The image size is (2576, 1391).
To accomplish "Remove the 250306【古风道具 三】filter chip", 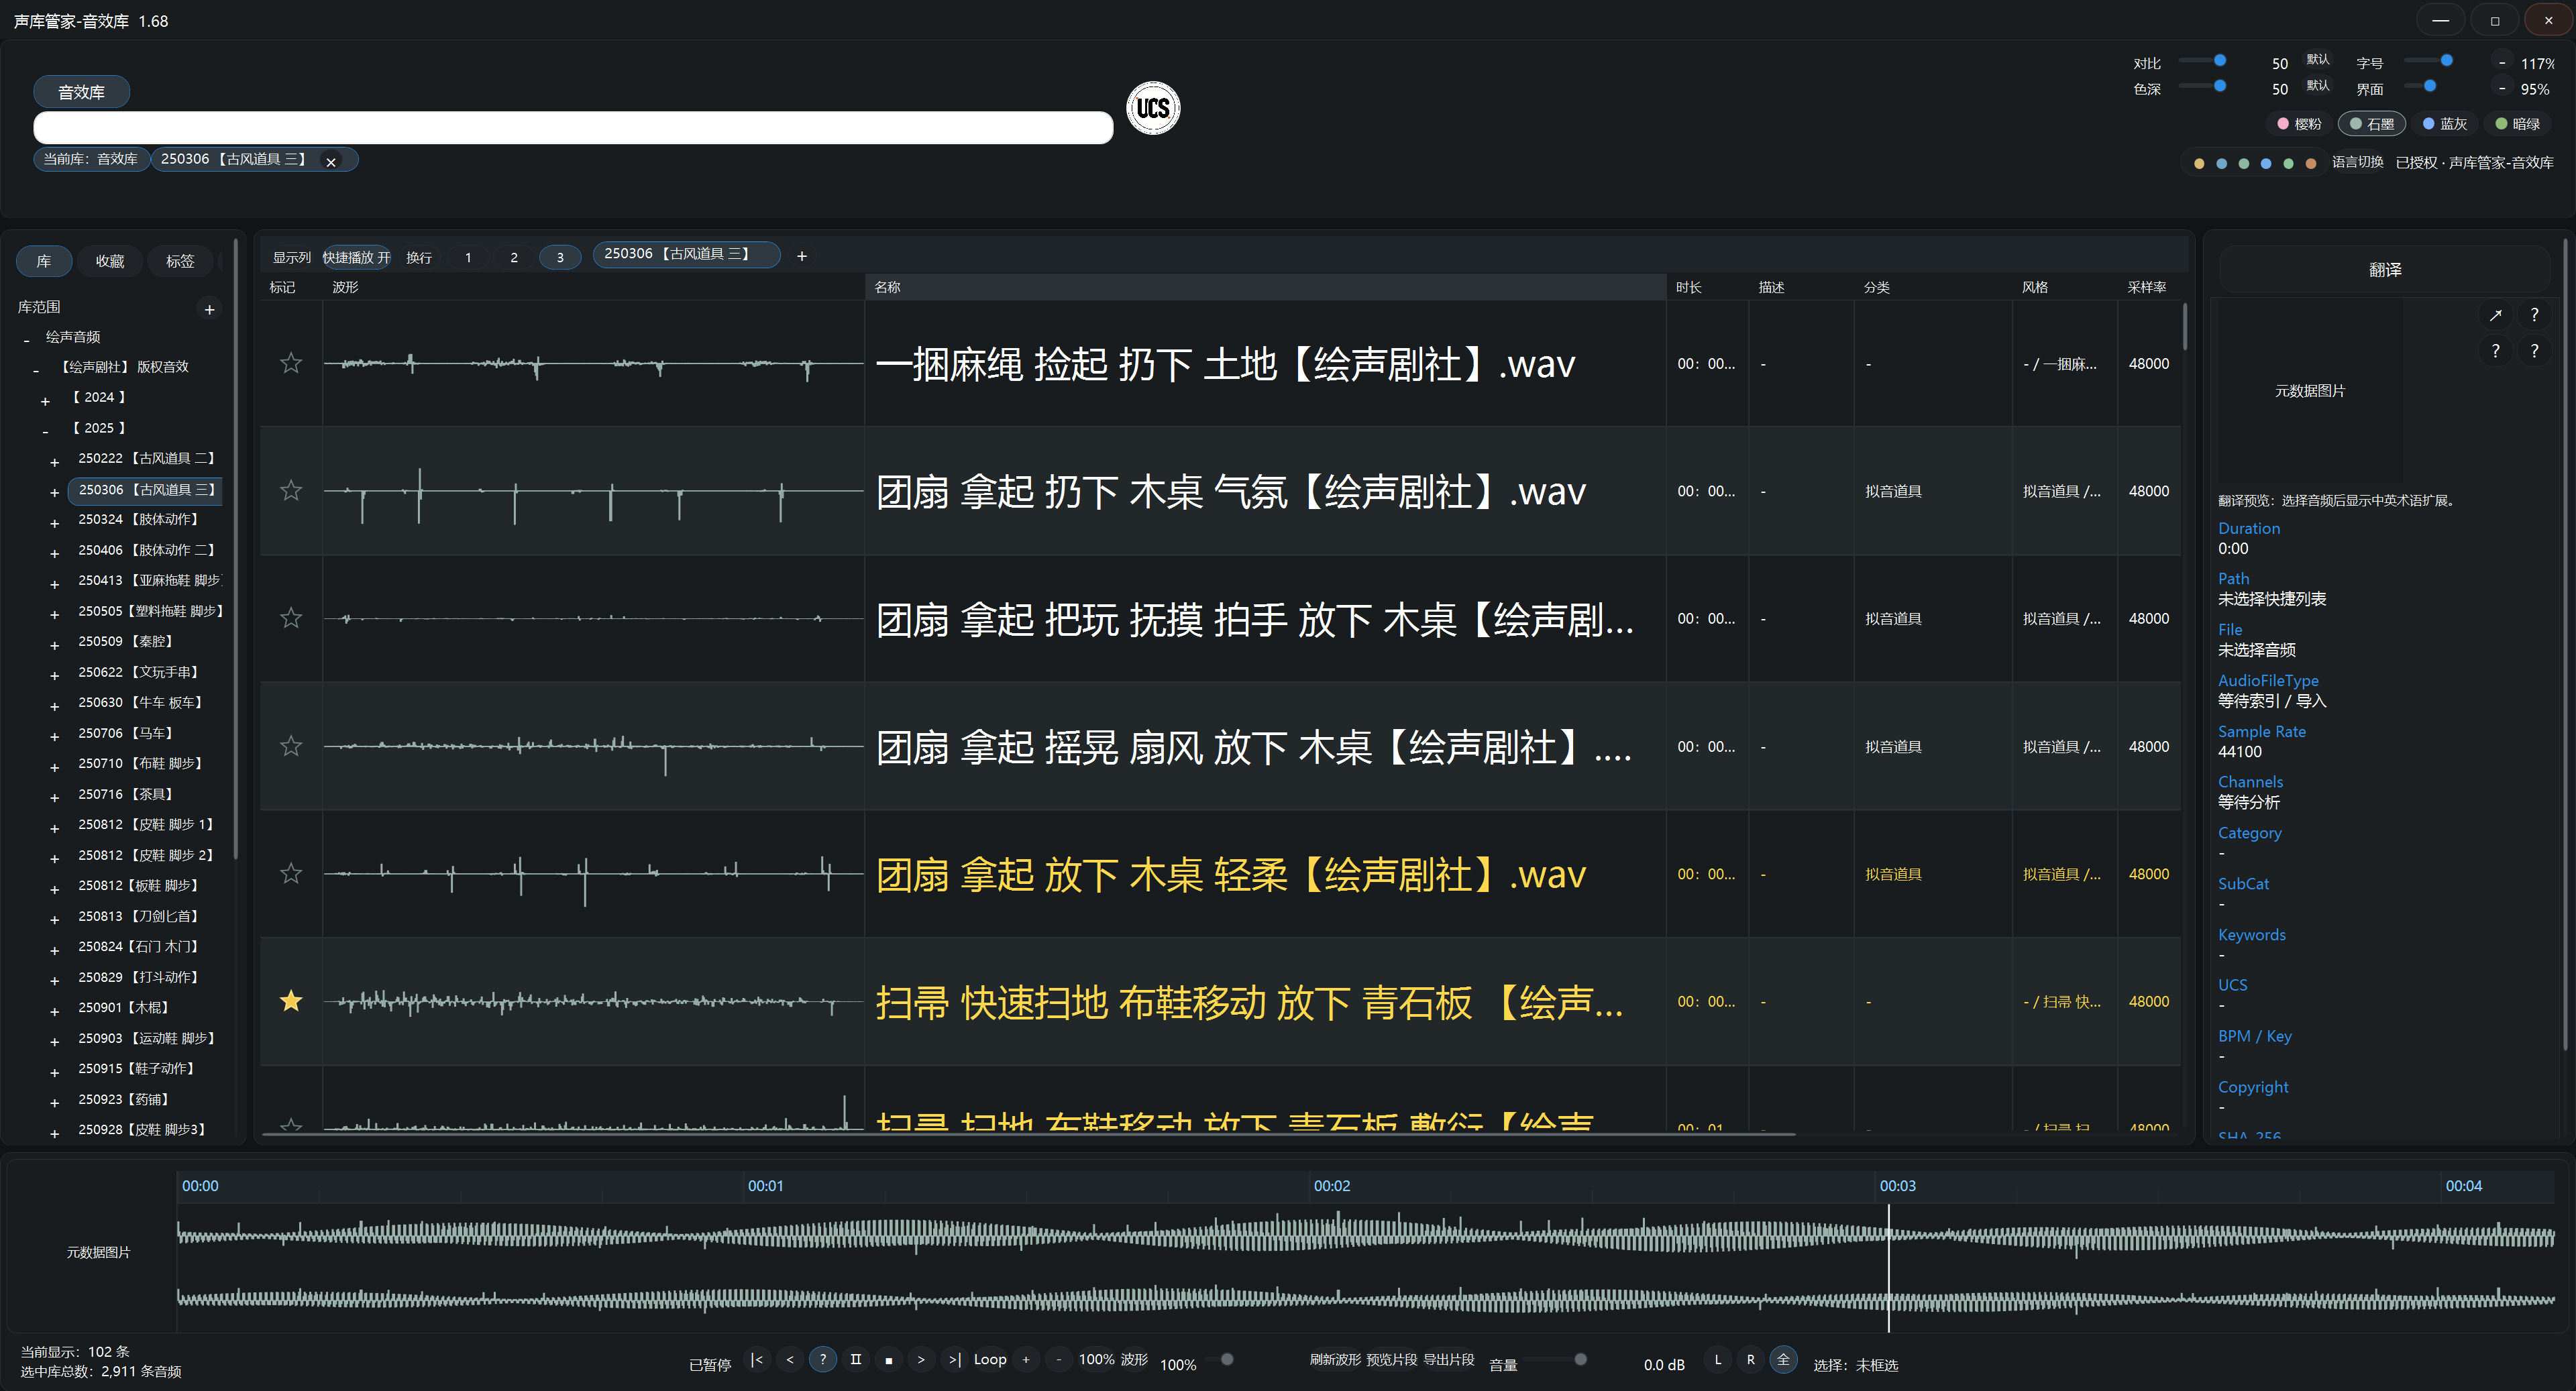I will pyautogui.click(x=331, y=161).
